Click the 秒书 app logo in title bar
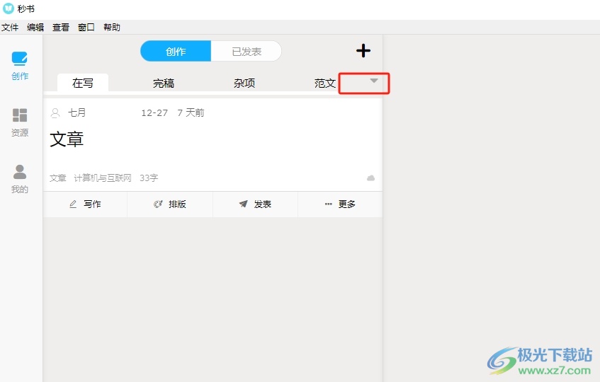The height and width of the screenshot is (382, 600). pos(9,8)
